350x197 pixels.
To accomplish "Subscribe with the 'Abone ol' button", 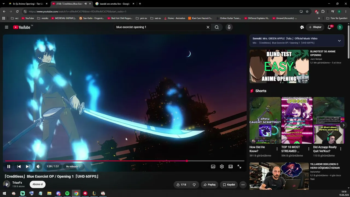I will [37, 184].
